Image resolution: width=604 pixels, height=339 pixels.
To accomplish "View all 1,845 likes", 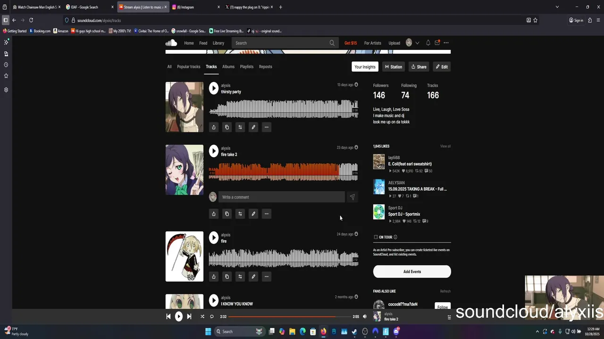I will (445, 146).
